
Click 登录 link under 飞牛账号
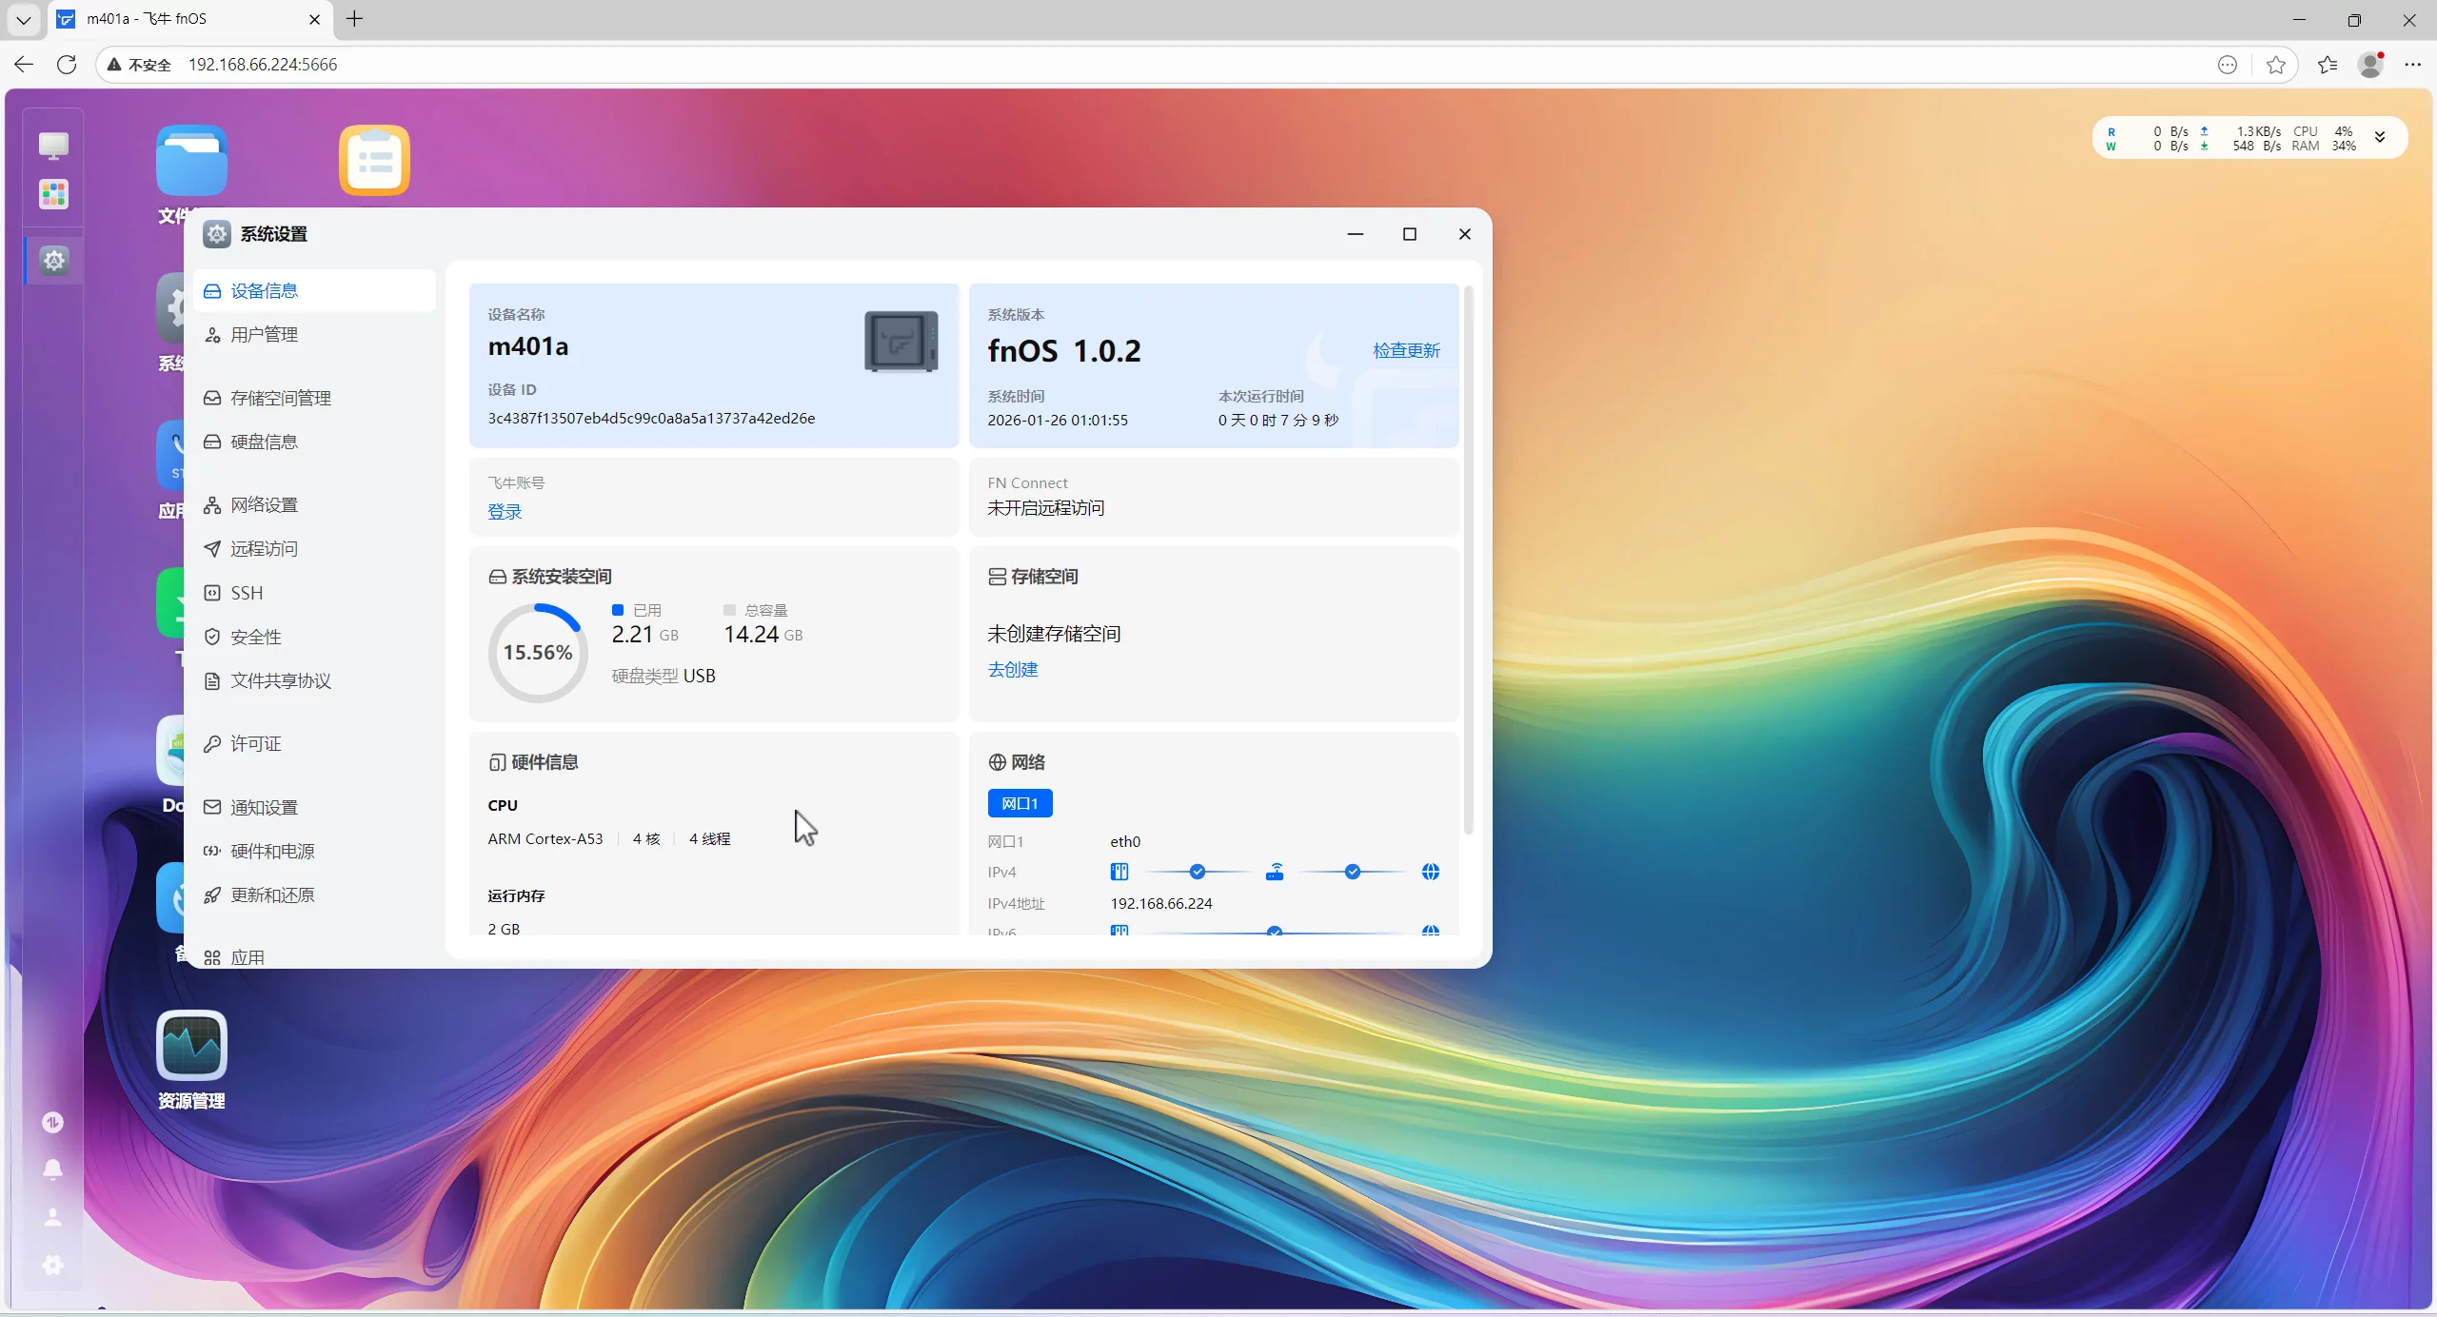[505, 512]
